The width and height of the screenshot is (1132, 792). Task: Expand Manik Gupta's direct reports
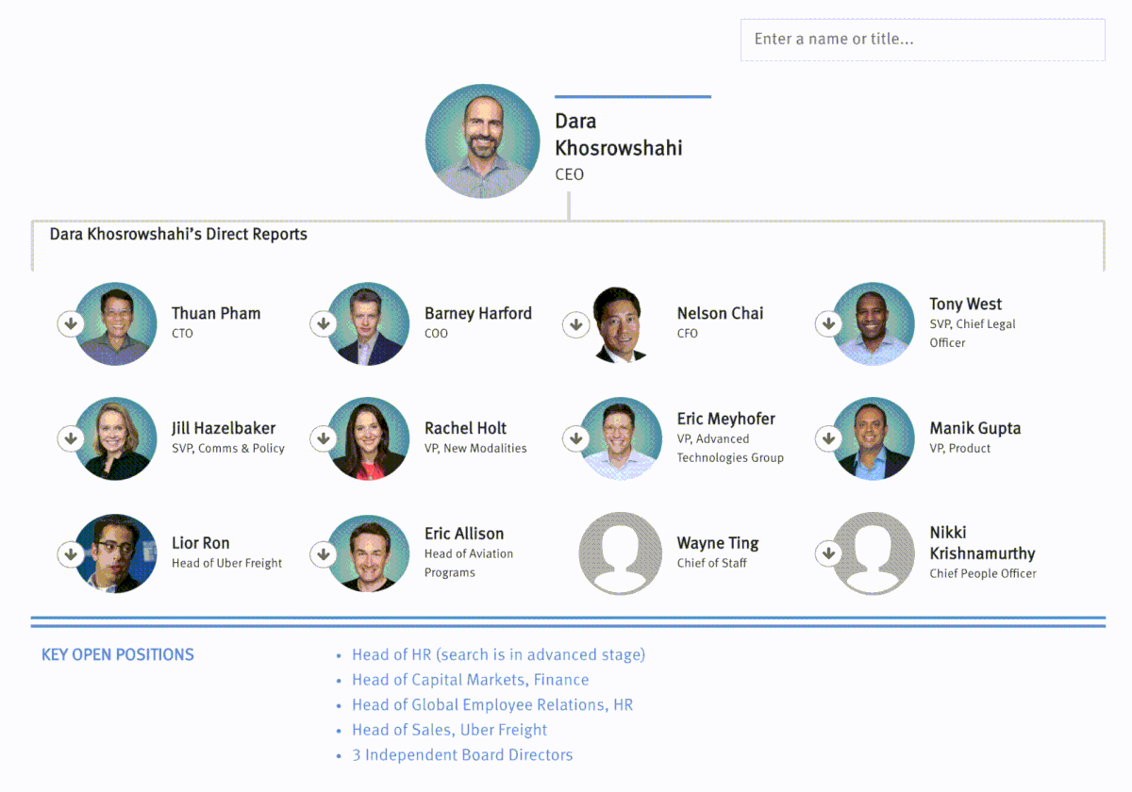tap(828, 438)
